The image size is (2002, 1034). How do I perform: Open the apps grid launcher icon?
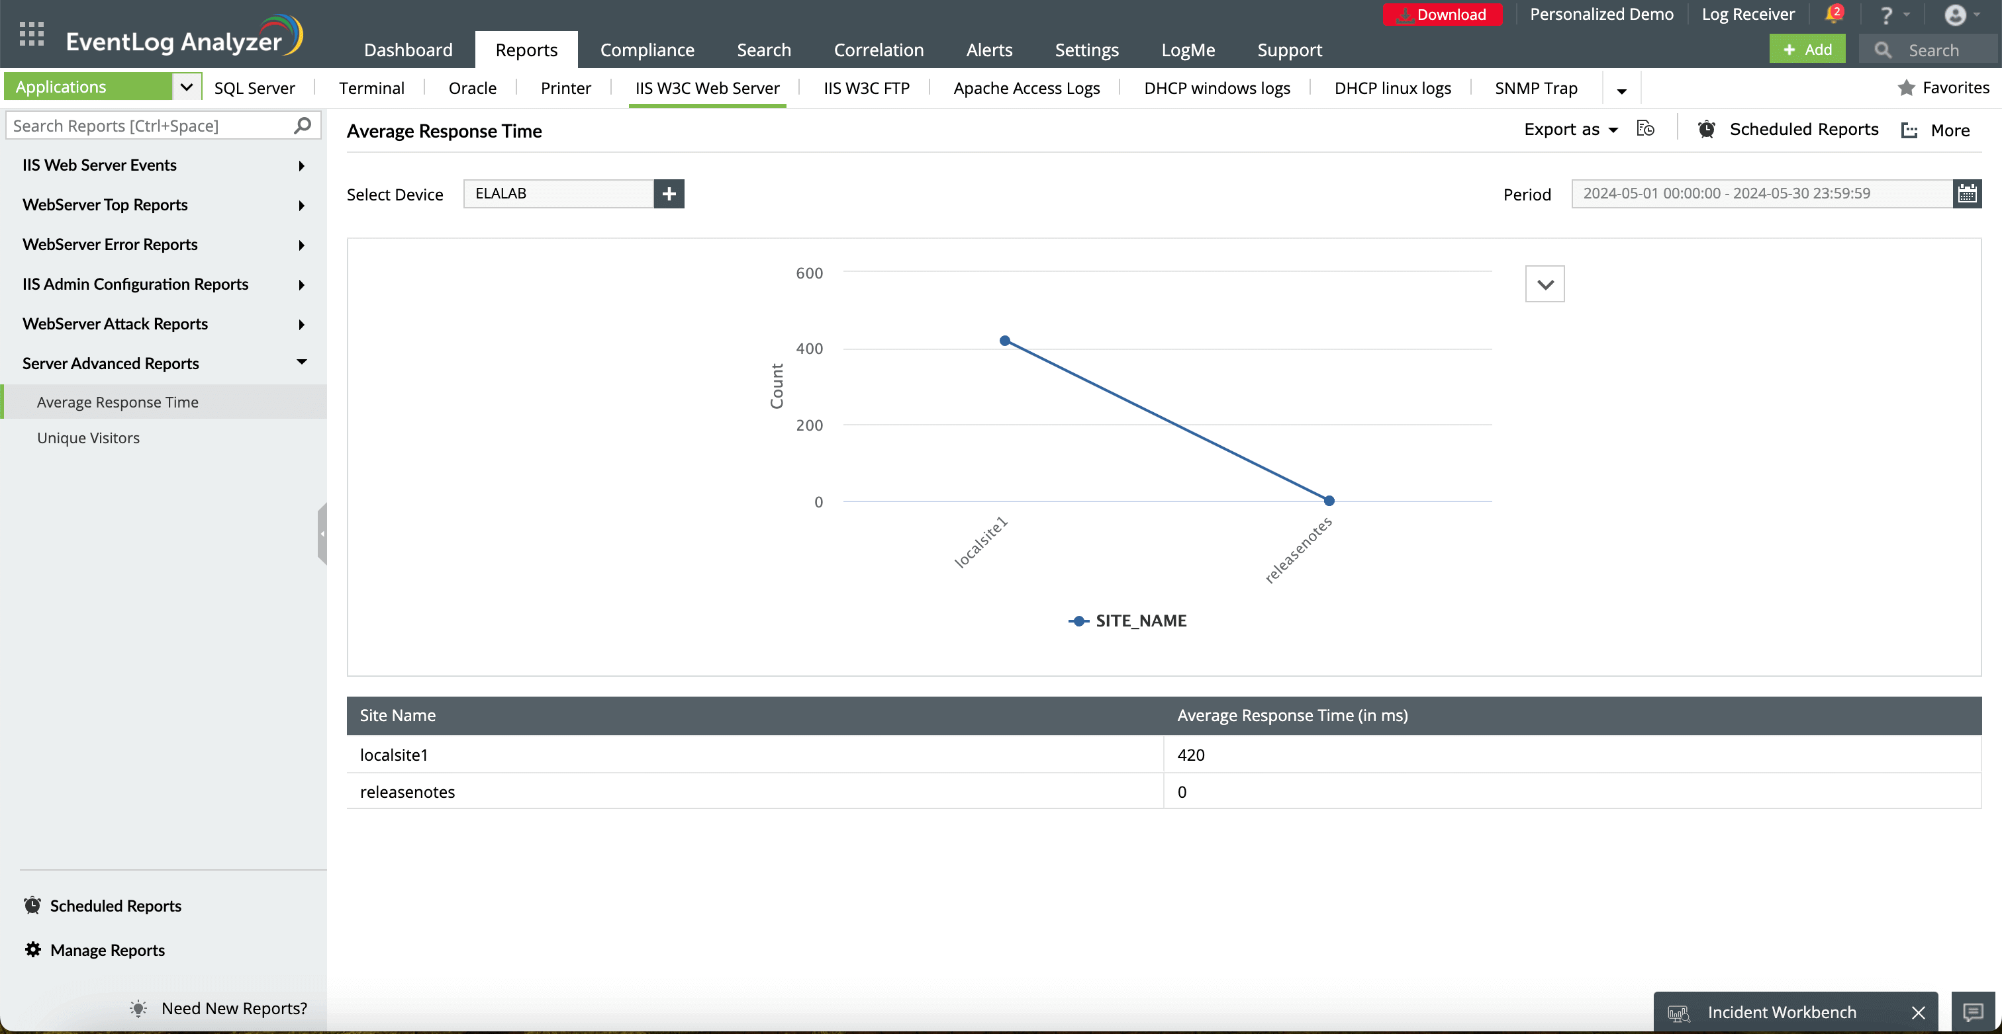31,33
